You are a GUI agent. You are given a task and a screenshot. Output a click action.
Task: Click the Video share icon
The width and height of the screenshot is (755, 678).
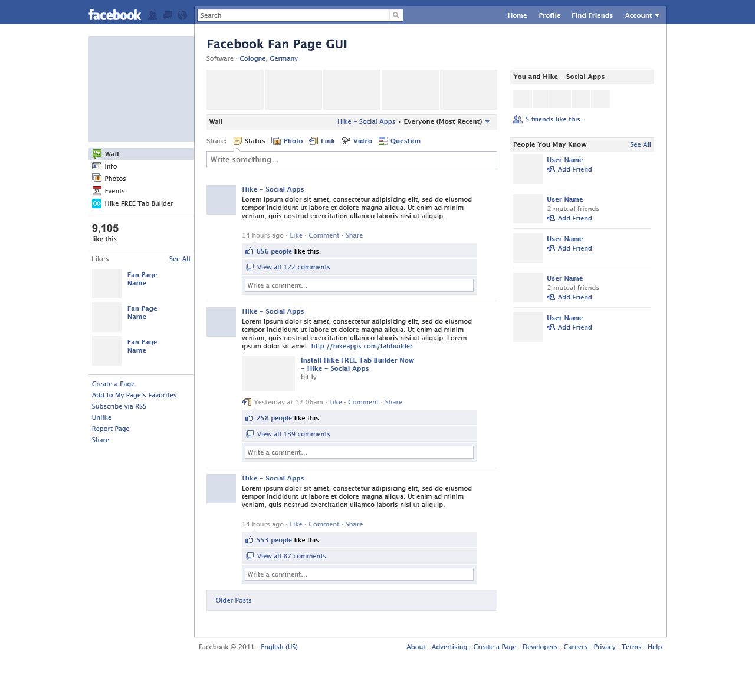point(346,141)
